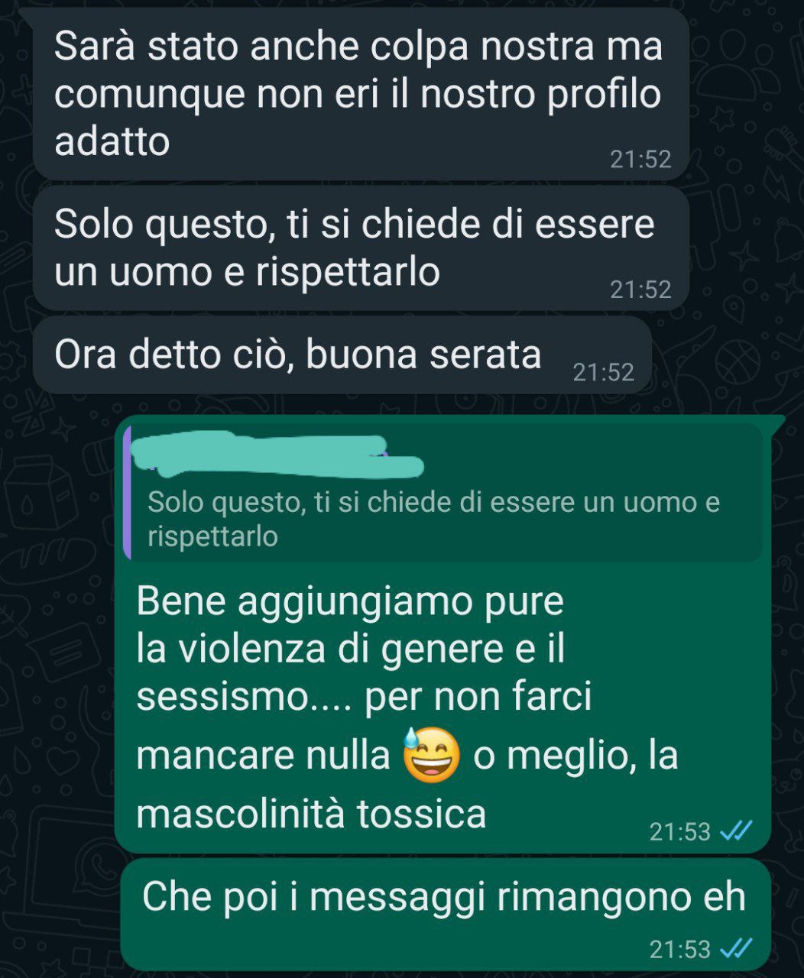Tap the purple bar of the quoted reply
Screen dimensions: 804x978
click(x=127, y=493)
